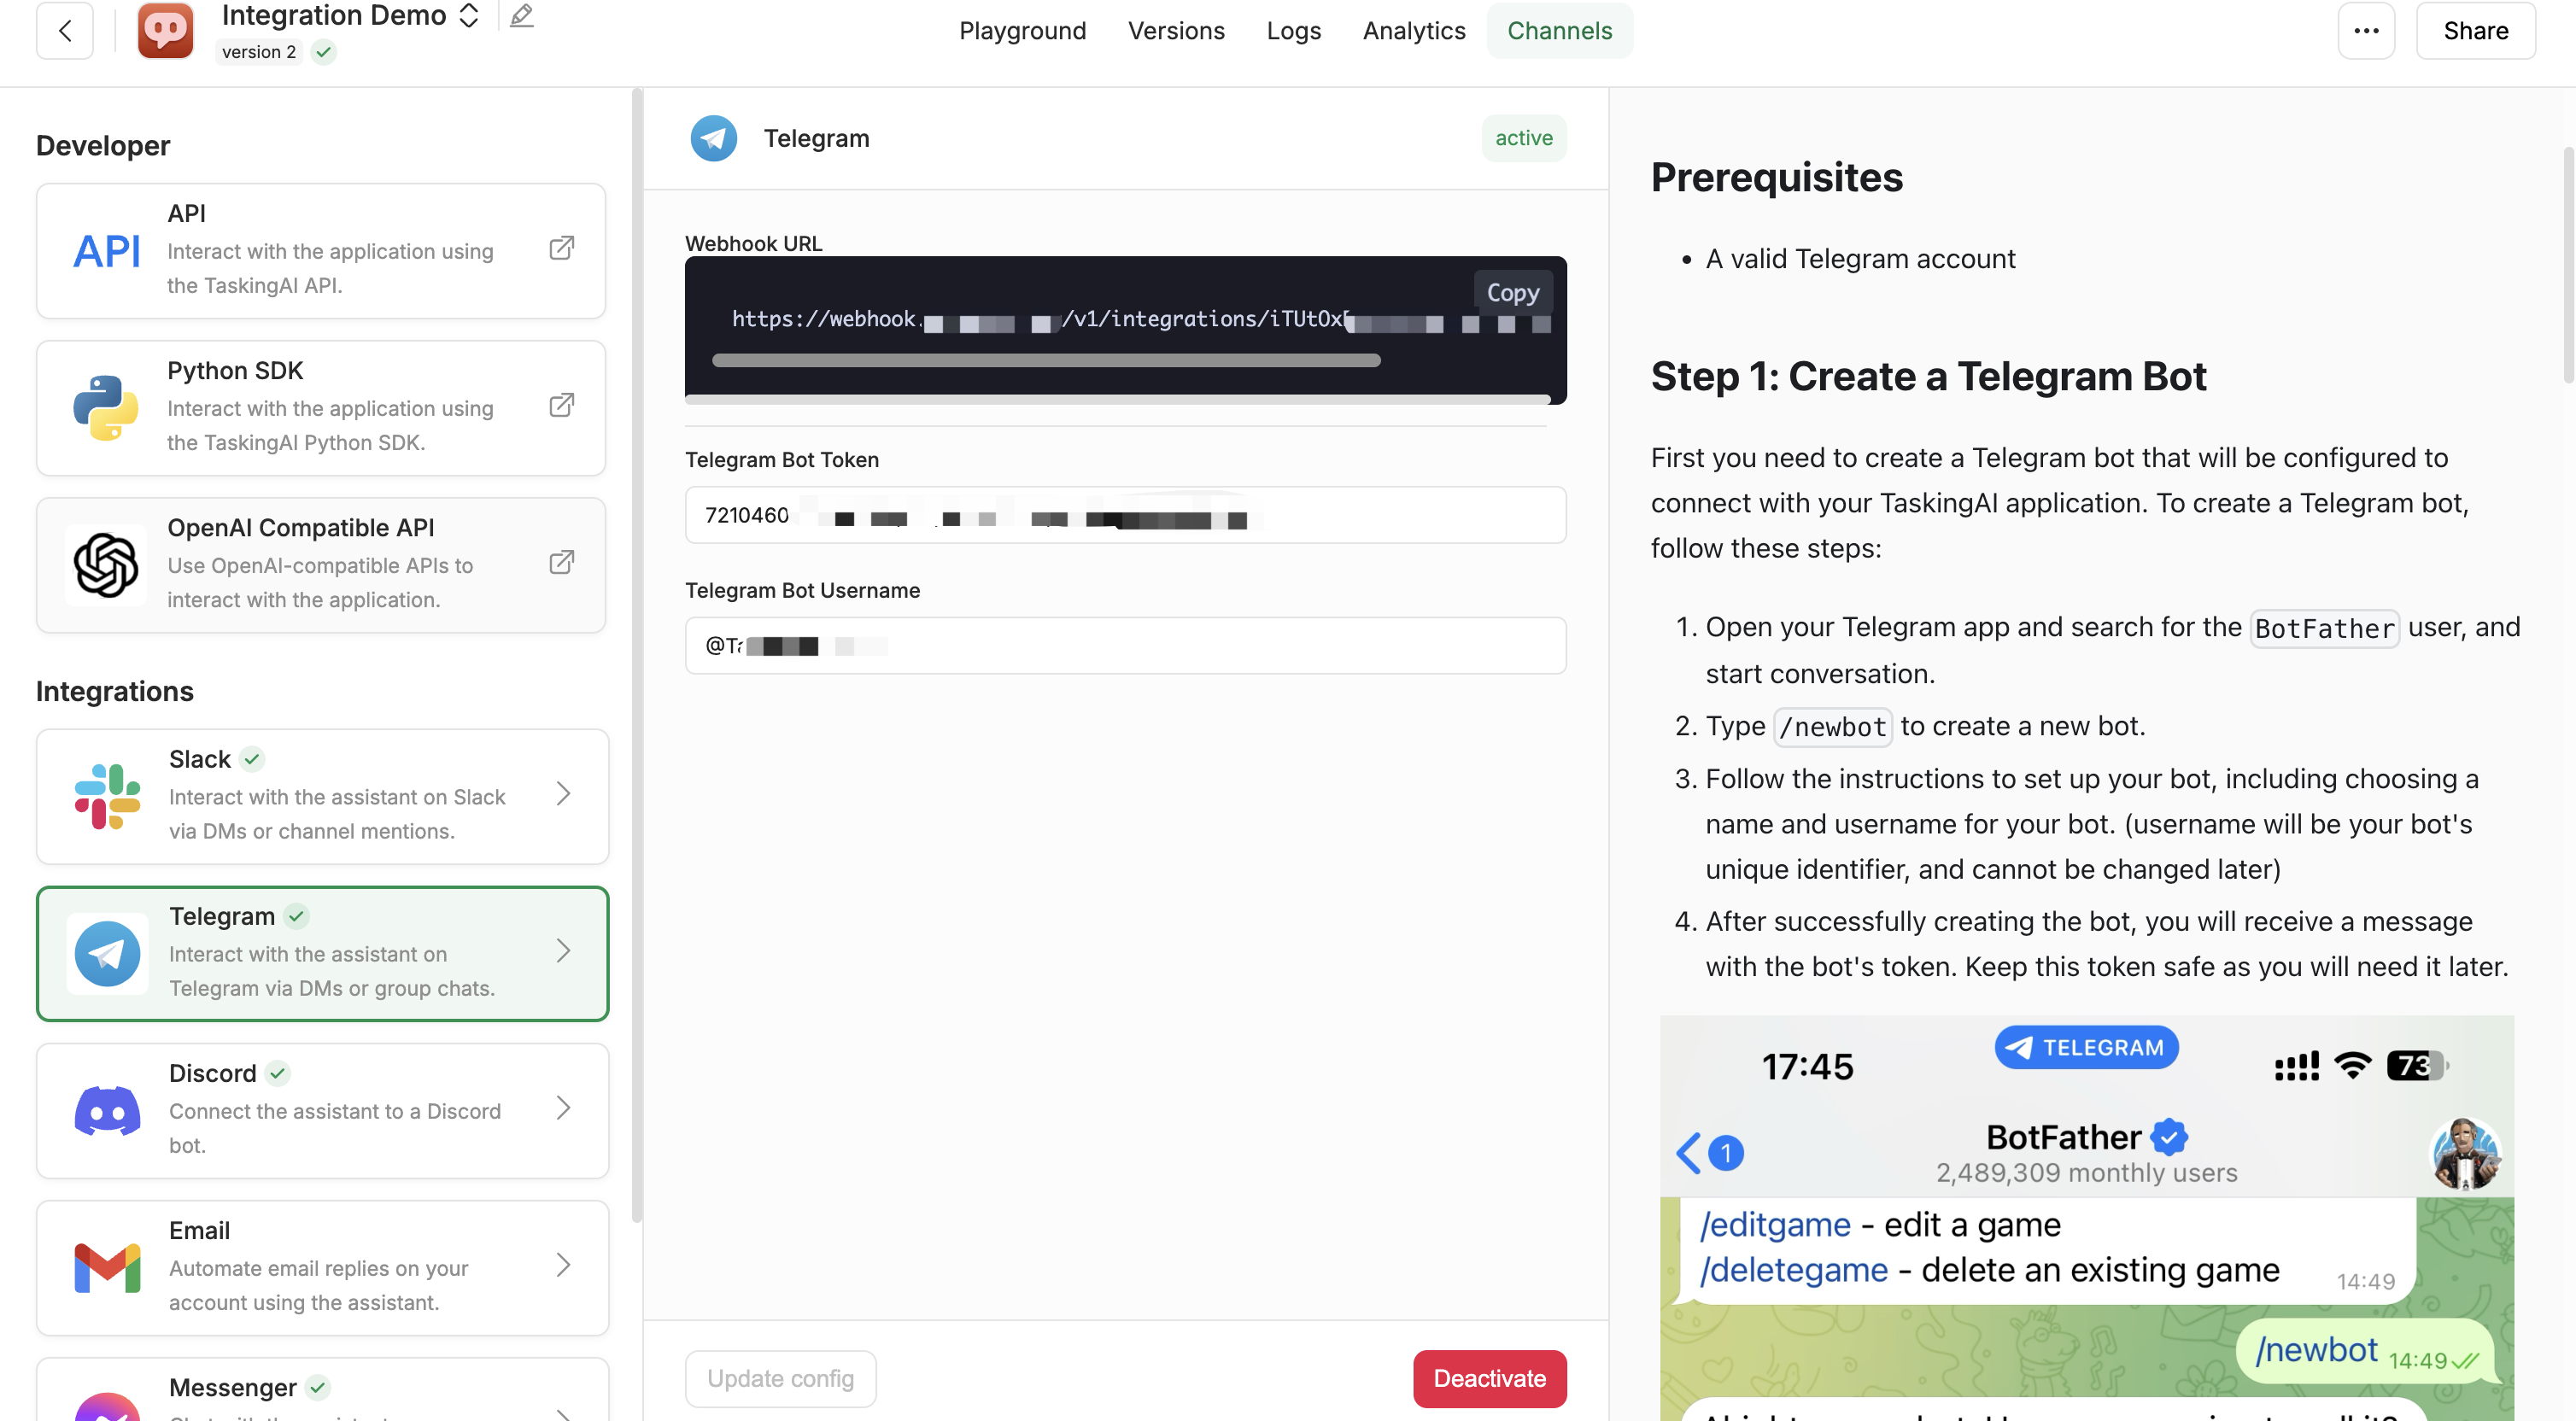Click the three-dot overflow menu
2576x1421 pixels.
pos(2368,32)
